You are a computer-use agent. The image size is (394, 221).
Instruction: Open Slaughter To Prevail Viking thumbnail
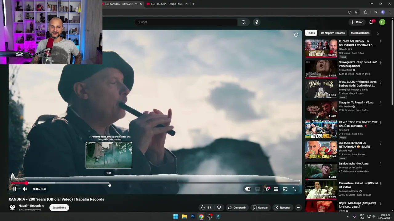pos(321,110)
